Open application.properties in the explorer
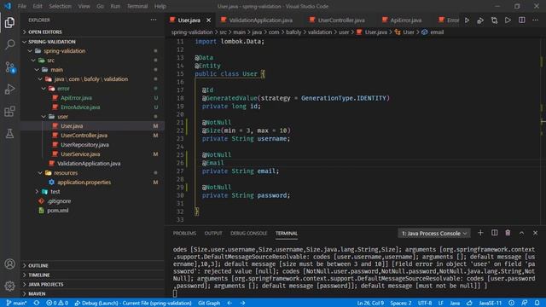This screenshot has height=307, width=546. pos(84,182)
